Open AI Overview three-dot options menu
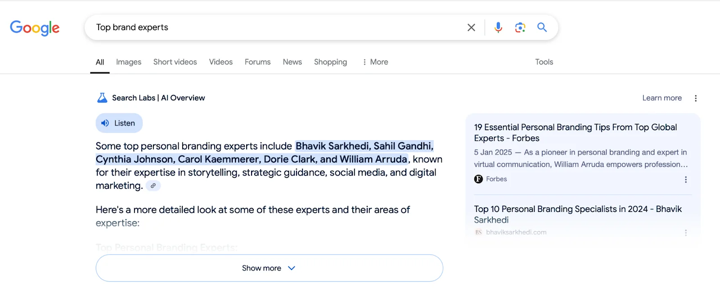 pyautogui.click(x=696, y=98)
